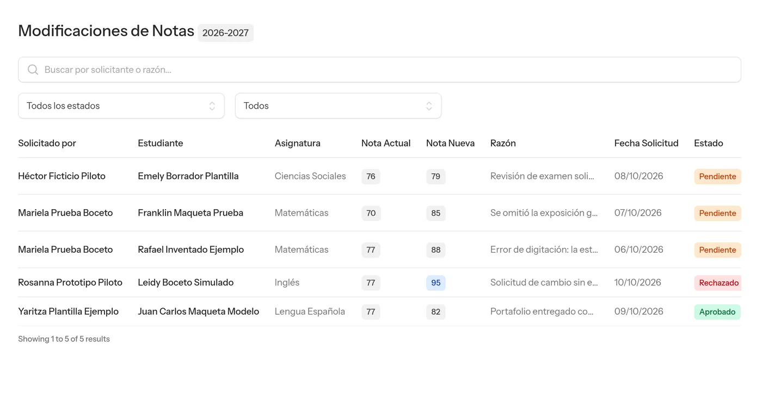
Task: Click date 07/10/2026
Action: point(638,213)
